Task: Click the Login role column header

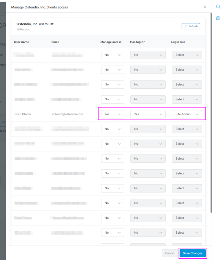Action: click(x=179, y=42)
